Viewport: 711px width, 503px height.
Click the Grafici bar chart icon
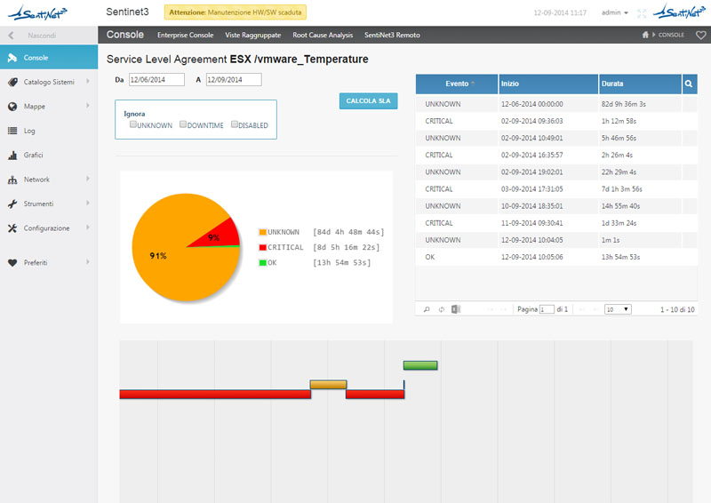point(12,156)
